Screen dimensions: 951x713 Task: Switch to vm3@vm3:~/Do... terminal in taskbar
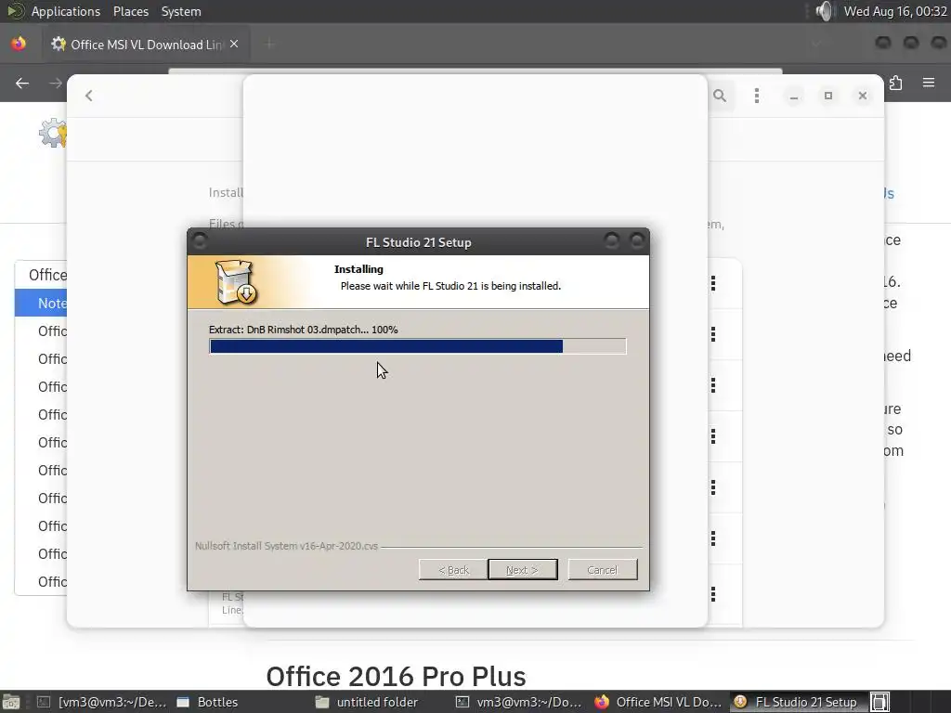pyautogui.click(x=519, y=702)
